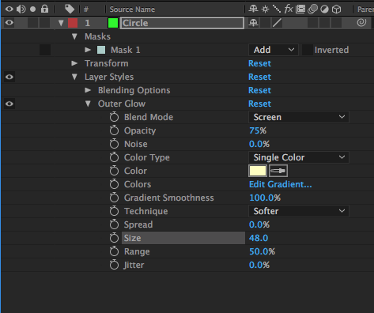Expand the Transform group
374x313 pixels.
point(74,63)
